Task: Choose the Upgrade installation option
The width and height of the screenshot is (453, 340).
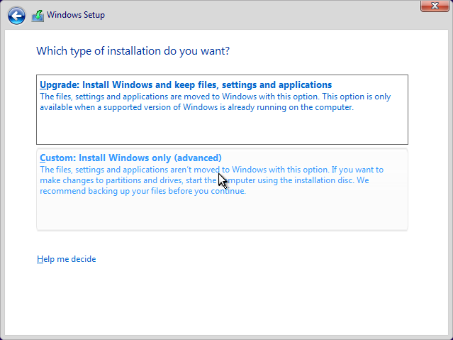Action: point(222,109)
